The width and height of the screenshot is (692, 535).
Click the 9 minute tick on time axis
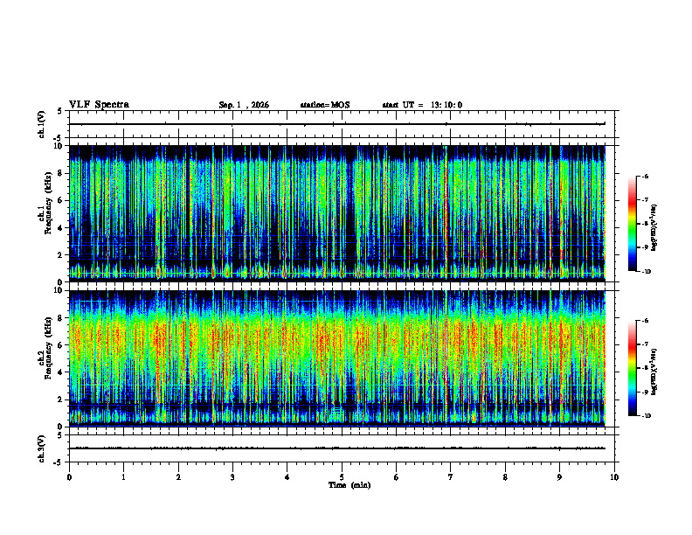pyautogui.click(x=559, y=477)
